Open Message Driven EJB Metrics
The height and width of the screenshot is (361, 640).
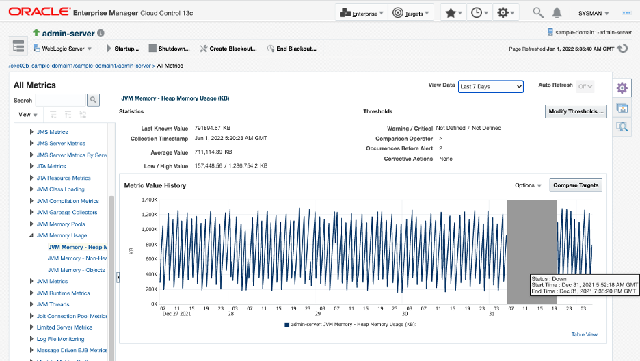[72, 350]
